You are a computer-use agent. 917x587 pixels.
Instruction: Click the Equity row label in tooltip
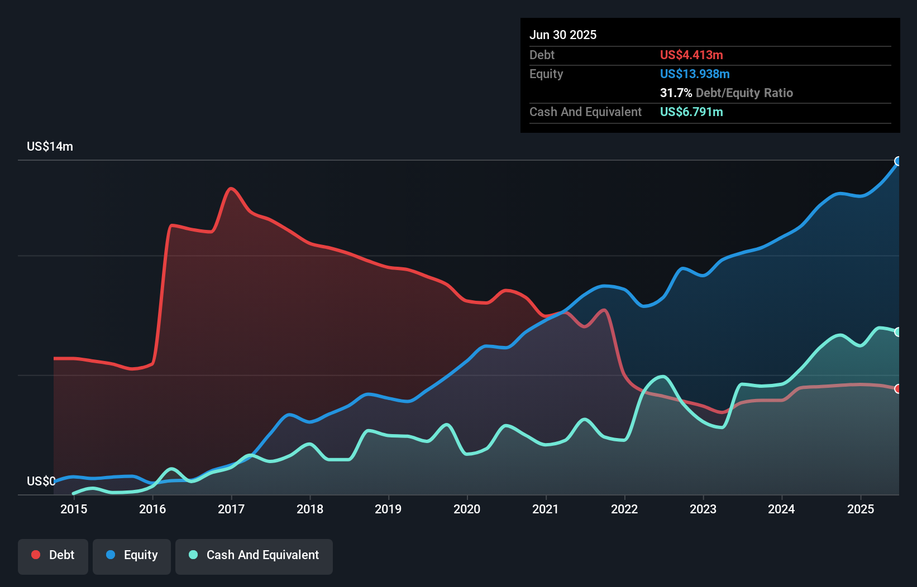546,74
